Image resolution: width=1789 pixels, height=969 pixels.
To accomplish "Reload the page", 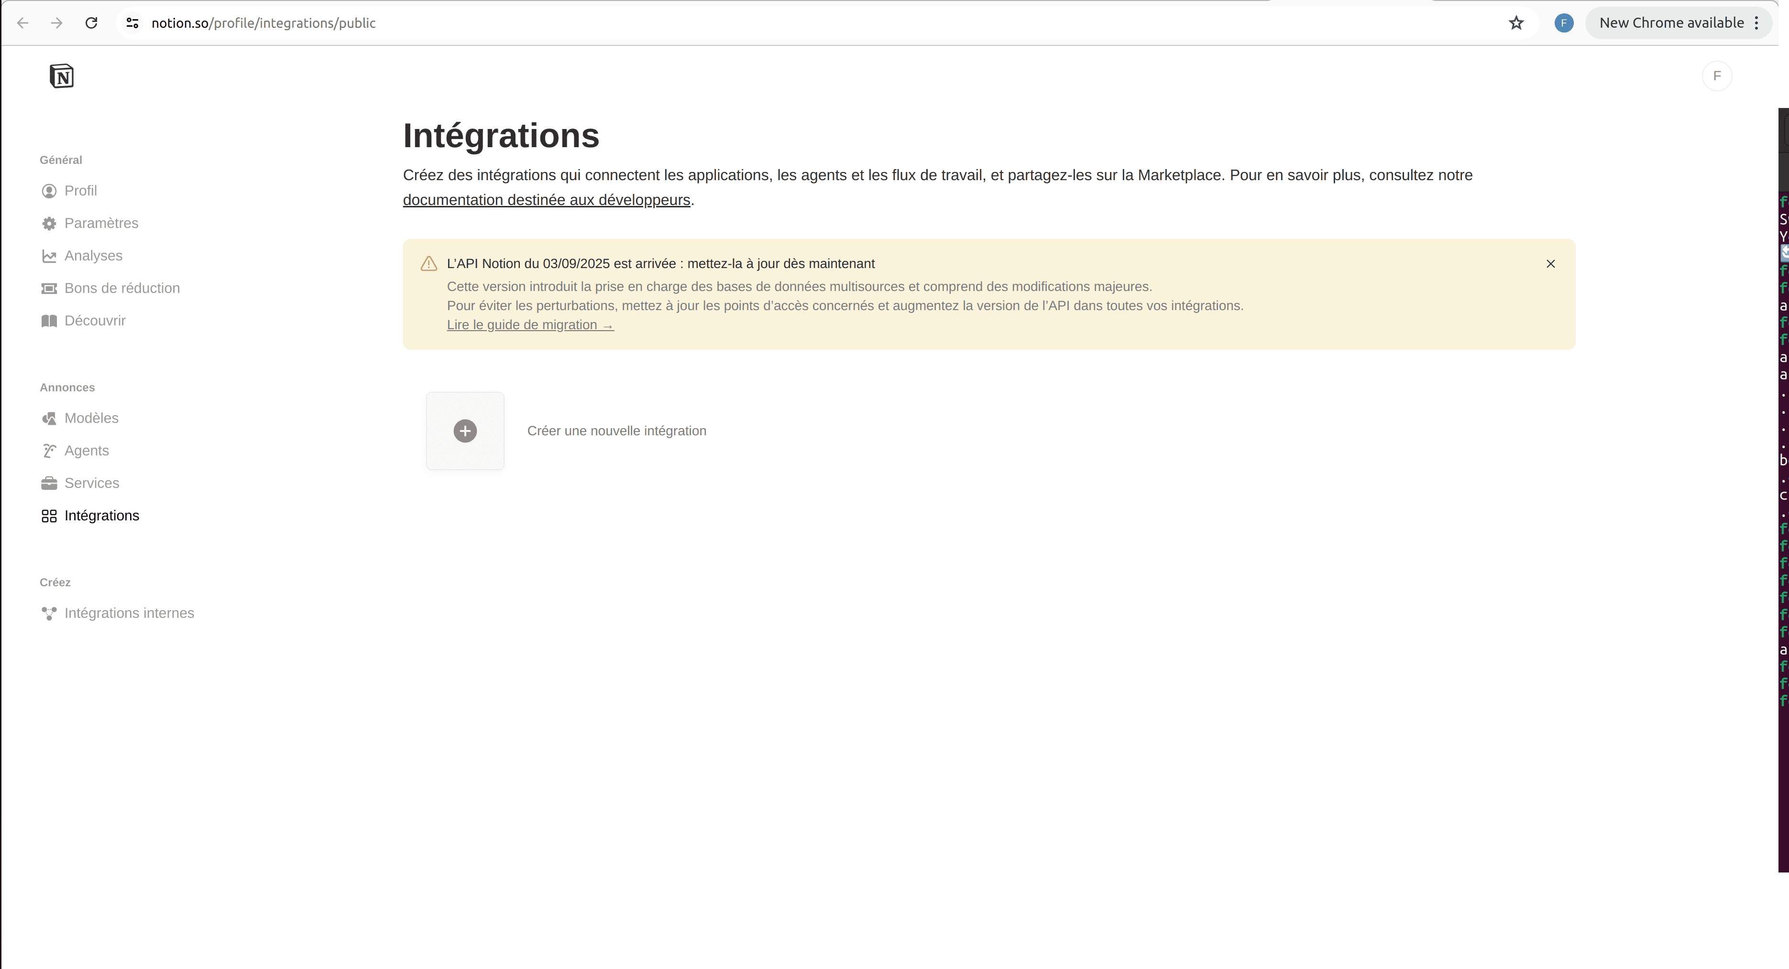I will tap(91, 23).
